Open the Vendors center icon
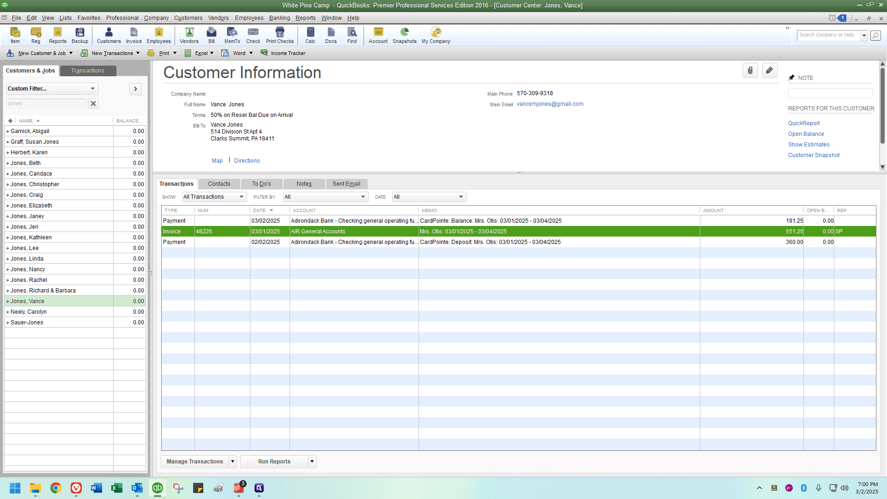 189,35
